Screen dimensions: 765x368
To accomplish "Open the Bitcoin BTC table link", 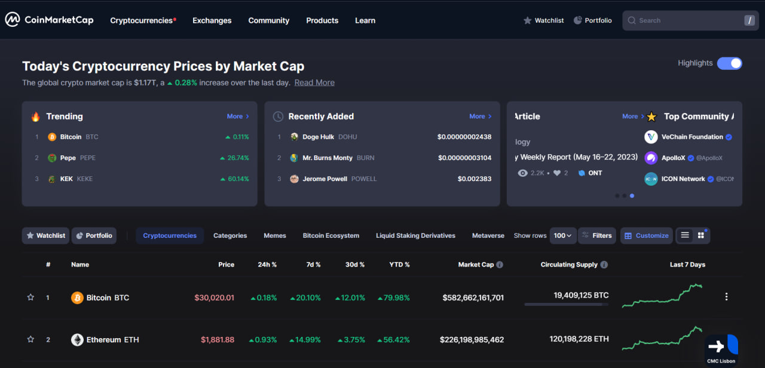I will (108, 298).
